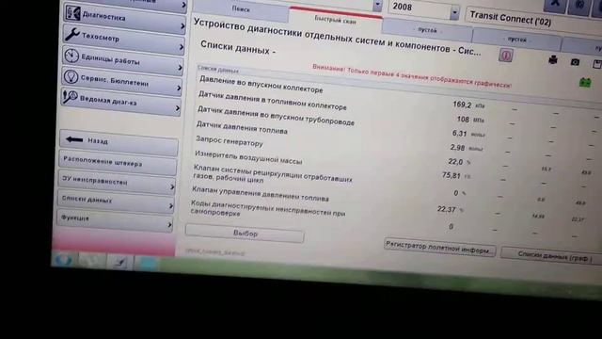This screenshot has width=602, height=339.
Task: Open the Ведомая диаг-ка sidebar menu
Action: [x=121, y=101]
